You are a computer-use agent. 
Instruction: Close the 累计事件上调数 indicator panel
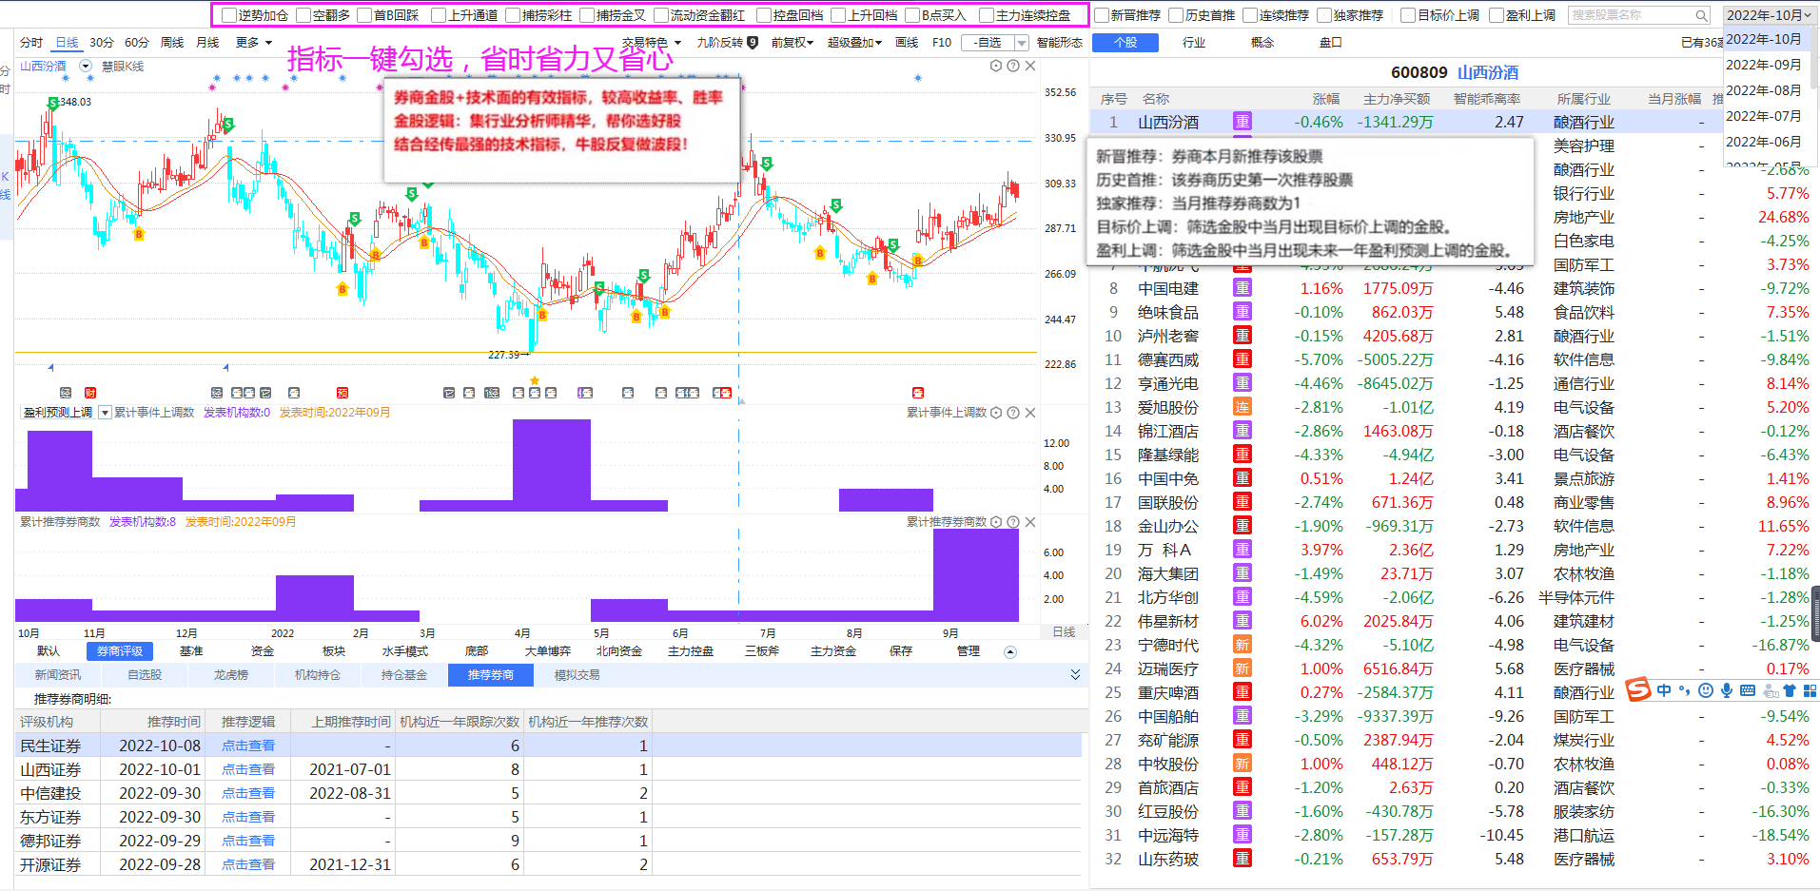[x=1030, y=413]
